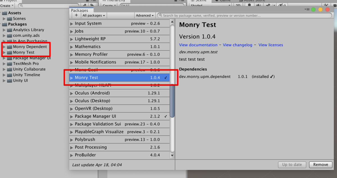Toggle 2D mode in Scene view

coord(238,5)
